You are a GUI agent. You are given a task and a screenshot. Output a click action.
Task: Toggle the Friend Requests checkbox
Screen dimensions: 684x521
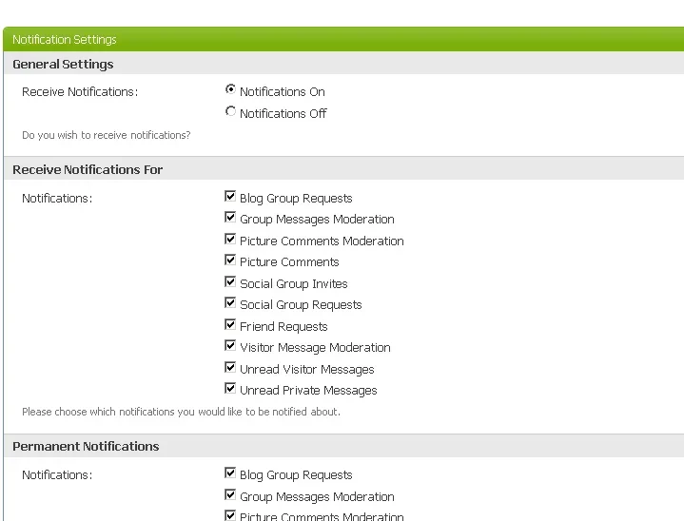pos(230,324)
